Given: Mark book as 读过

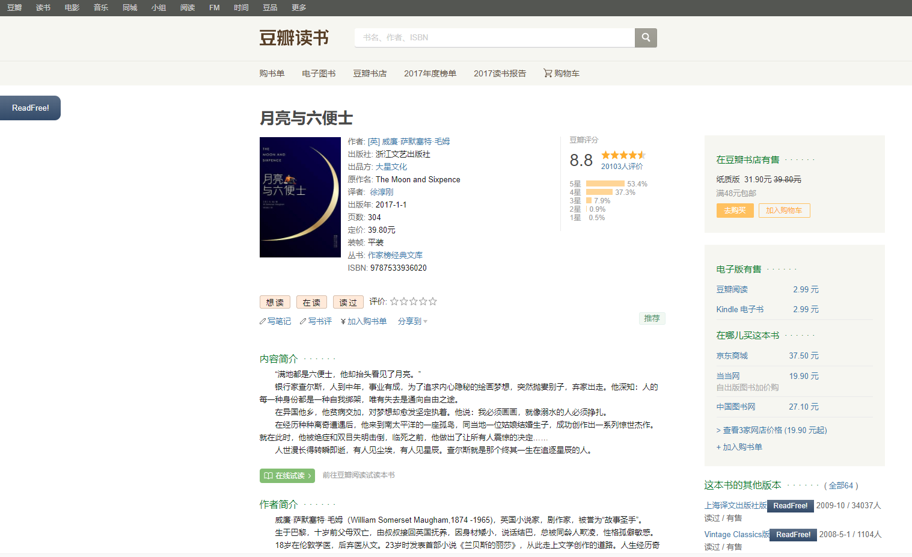Looking at the screenshot, I should [348, 303].
